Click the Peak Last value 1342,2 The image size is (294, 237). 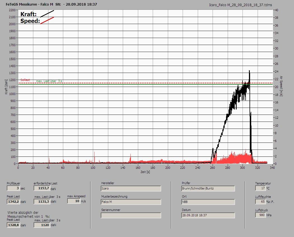click(13, 202)
